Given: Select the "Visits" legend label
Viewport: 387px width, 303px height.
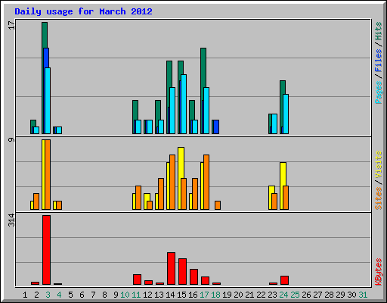Looking at the screenshot, I should click(378, 165).
